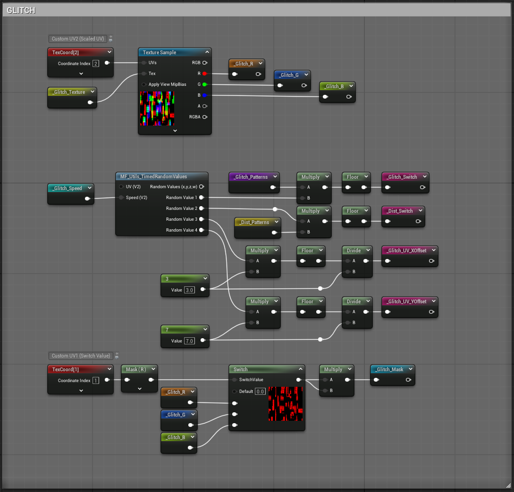514x492 pixels.
Task: Click the blue B output pin on Texture Sample
Action: (x=204, y=95)
